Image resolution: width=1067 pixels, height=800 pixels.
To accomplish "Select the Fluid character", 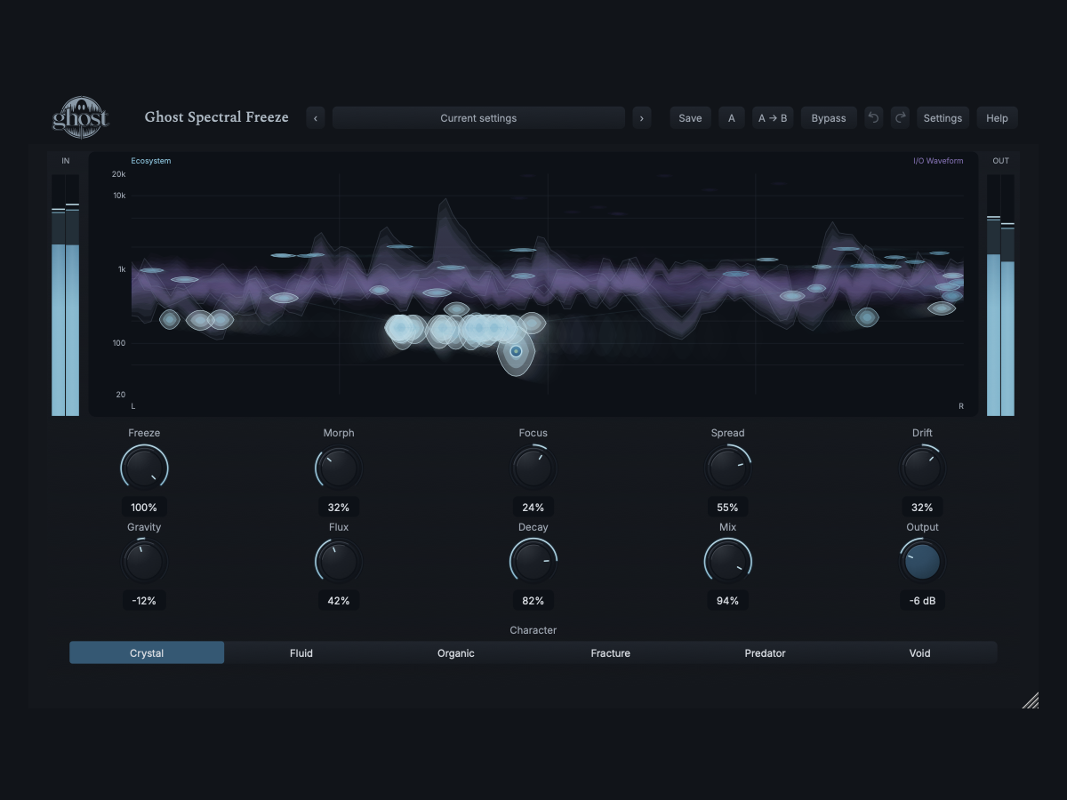I will click(301, 653).
